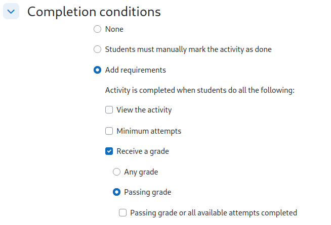
Task: Click the Activity is completed when description text
Action: pos(200,90)
